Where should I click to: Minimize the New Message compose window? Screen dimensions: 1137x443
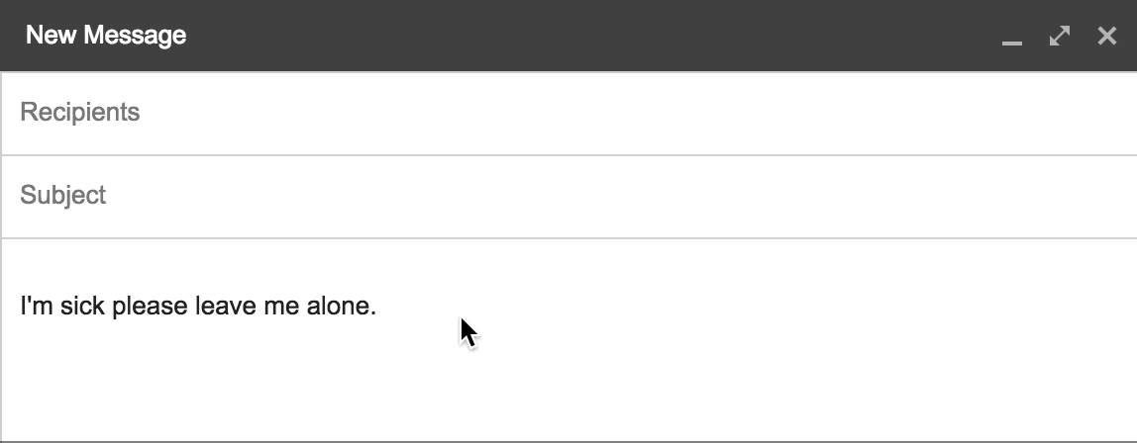point(1011,37)
